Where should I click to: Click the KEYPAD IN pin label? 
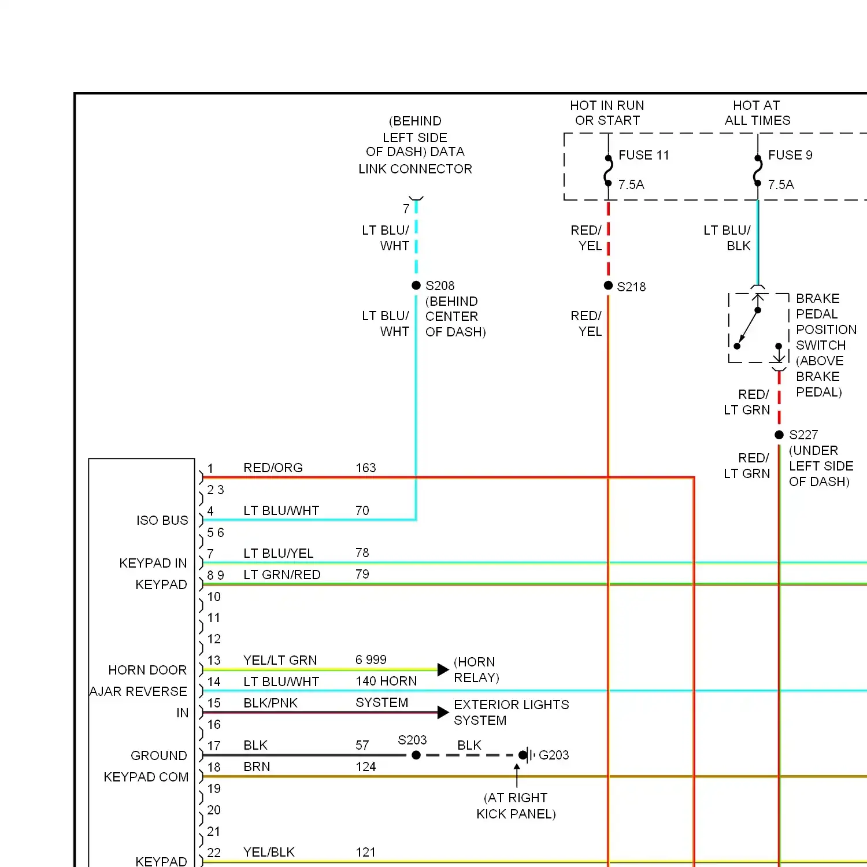153,563
